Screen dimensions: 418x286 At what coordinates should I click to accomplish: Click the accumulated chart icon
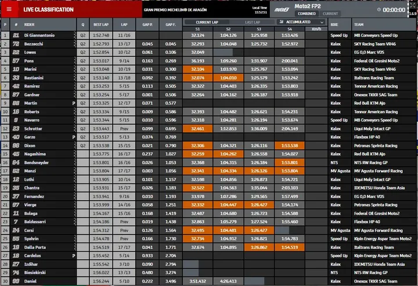[x=281, y=22]
